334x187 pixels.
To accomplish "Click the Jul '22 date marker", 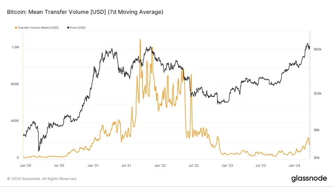I will click(x=193, y=165).
